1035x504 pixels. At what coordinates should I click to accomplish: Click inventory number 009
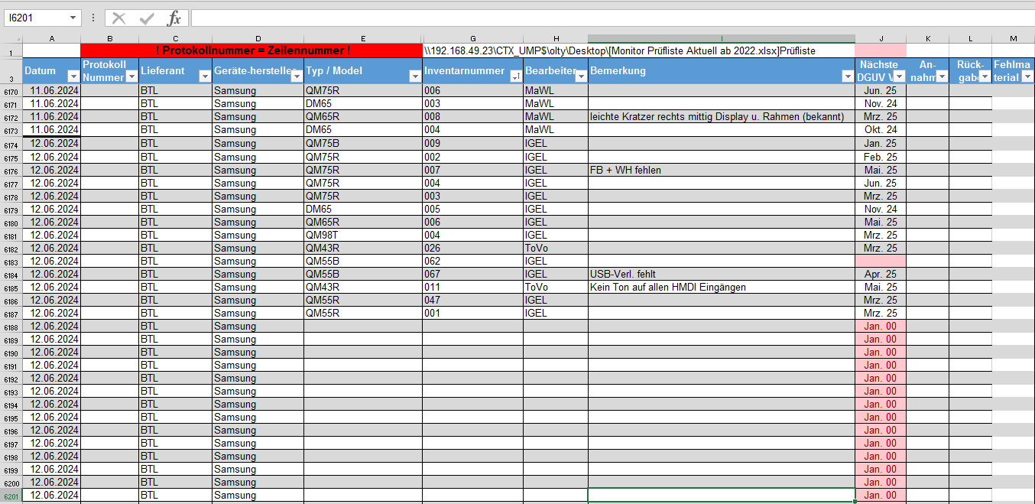pyautogui.click(x=472, y=143)
